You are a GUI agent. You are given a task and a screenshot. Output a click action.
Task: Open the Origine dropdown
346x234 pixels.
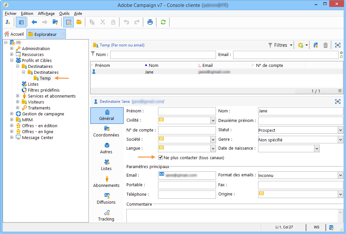(340, 194)
